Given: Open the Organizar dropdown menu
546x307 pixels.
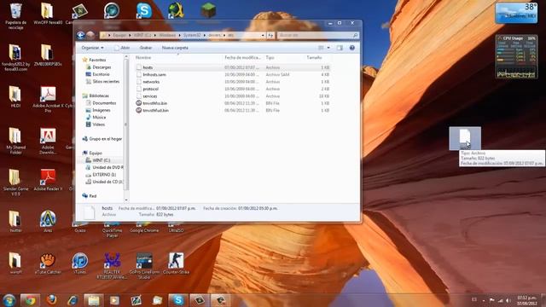Looking at the screenshot, I should (x=92, y=48).
